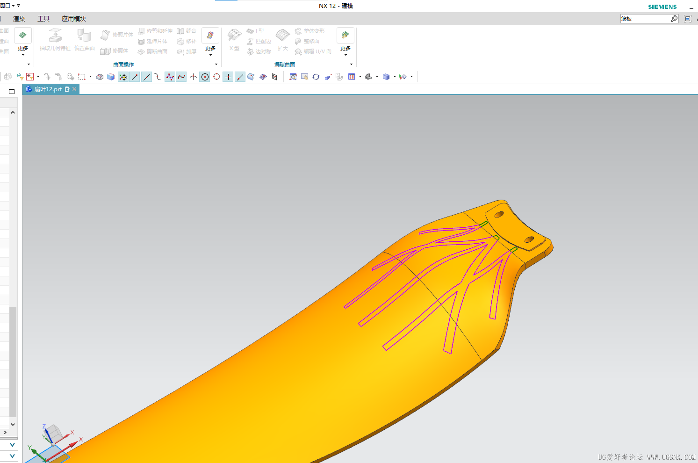This screenshot has width=698, height=463.
Task: Click the Sew (缝合) tool
Action: 187,31
